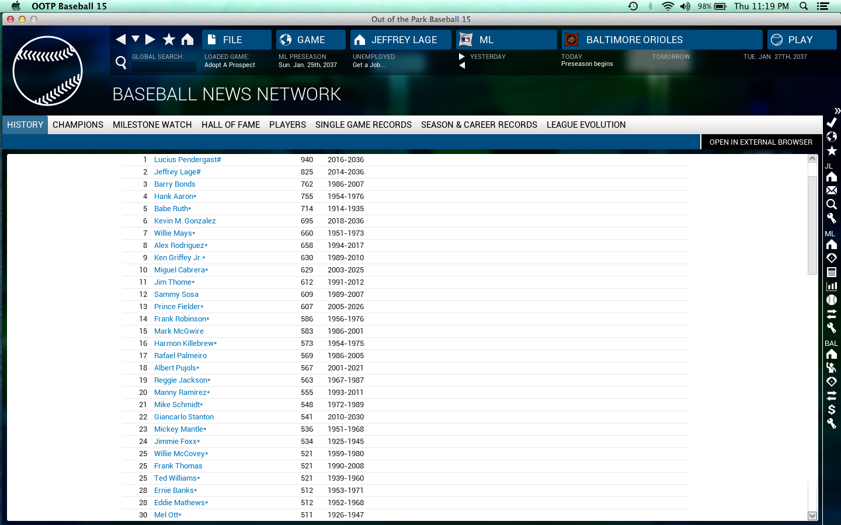Click the checkmark icon in right sidebar
This screenshot has width=841, height=525.
[x=832, y=123]
